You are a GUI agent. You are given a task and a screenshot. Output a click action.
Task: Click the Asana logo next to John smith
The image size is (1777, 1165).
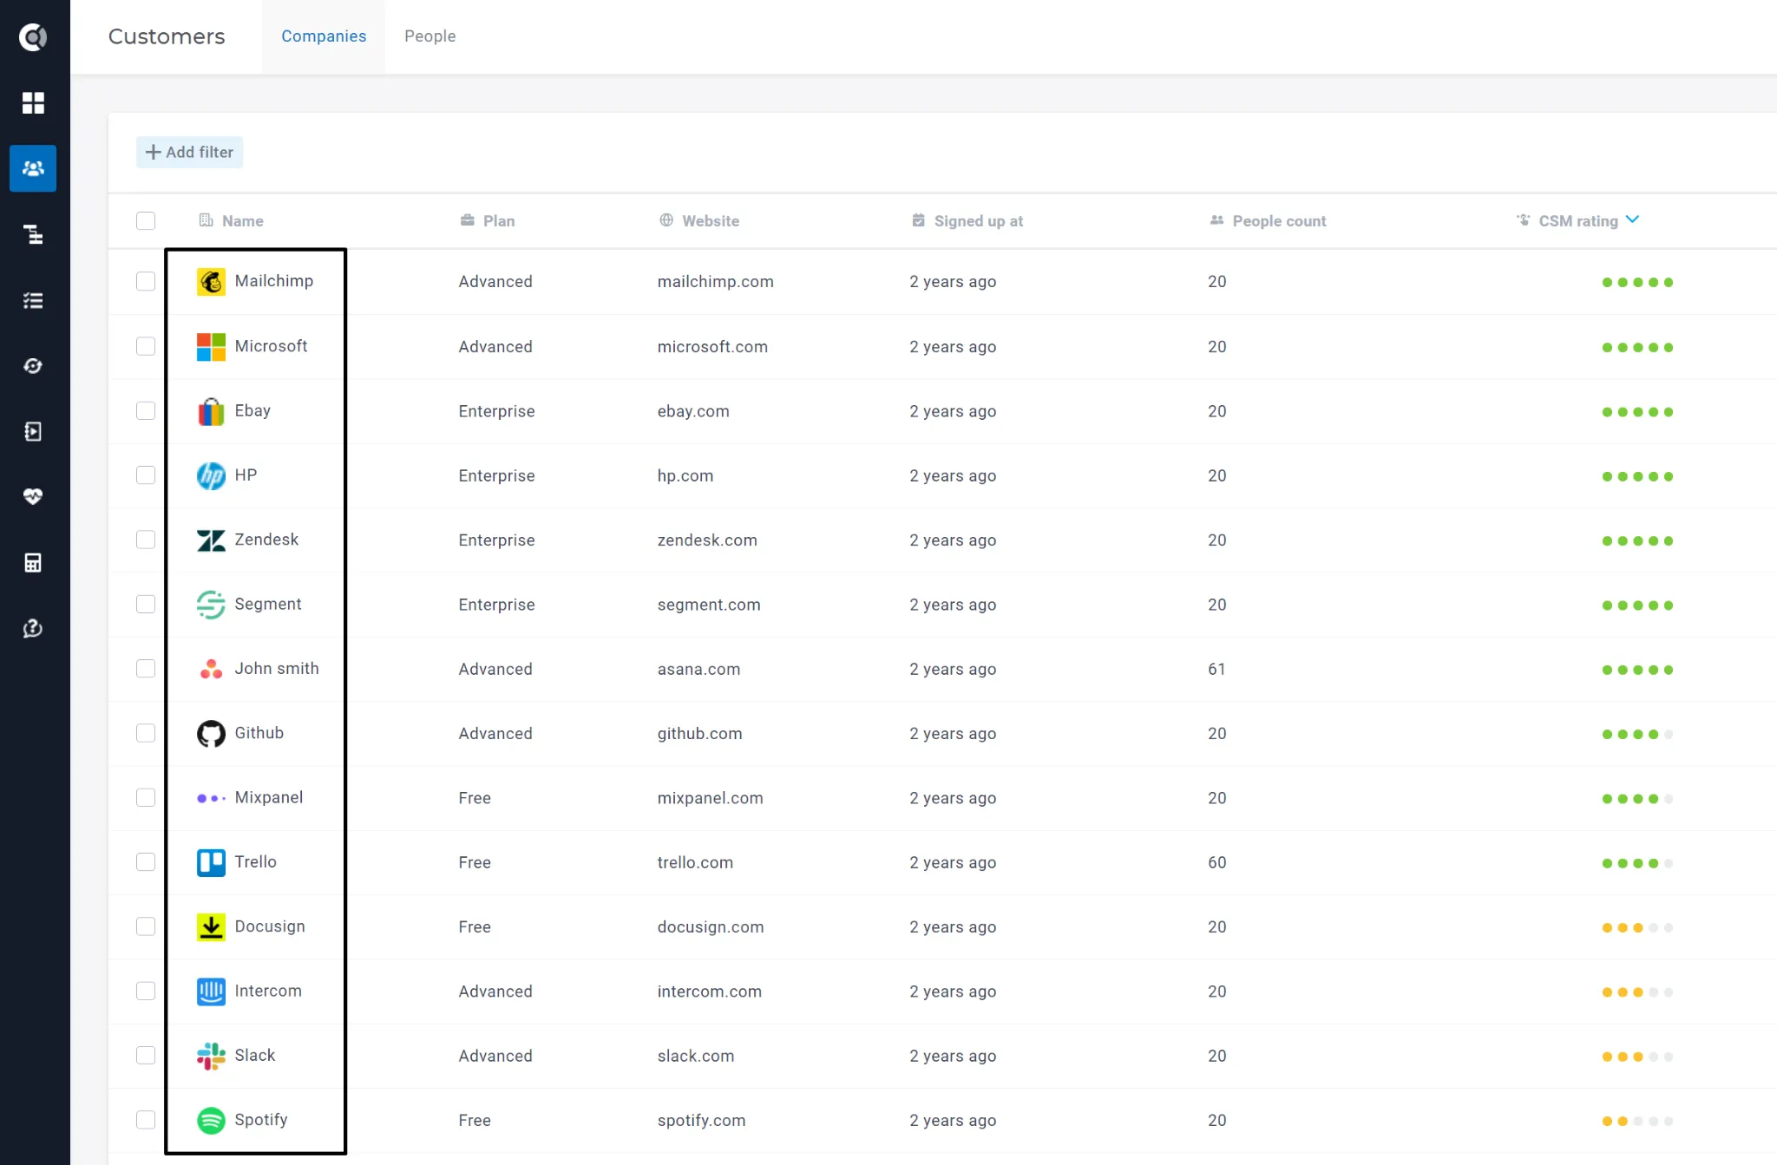point(211,669)
